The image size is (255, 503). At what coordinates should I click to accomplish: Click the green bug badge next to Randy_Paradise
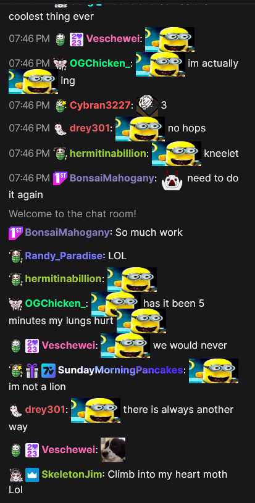15,256
